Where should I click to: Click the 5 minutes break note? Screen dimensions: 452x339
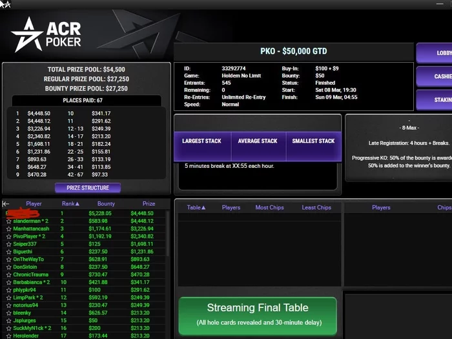(229, 166)
